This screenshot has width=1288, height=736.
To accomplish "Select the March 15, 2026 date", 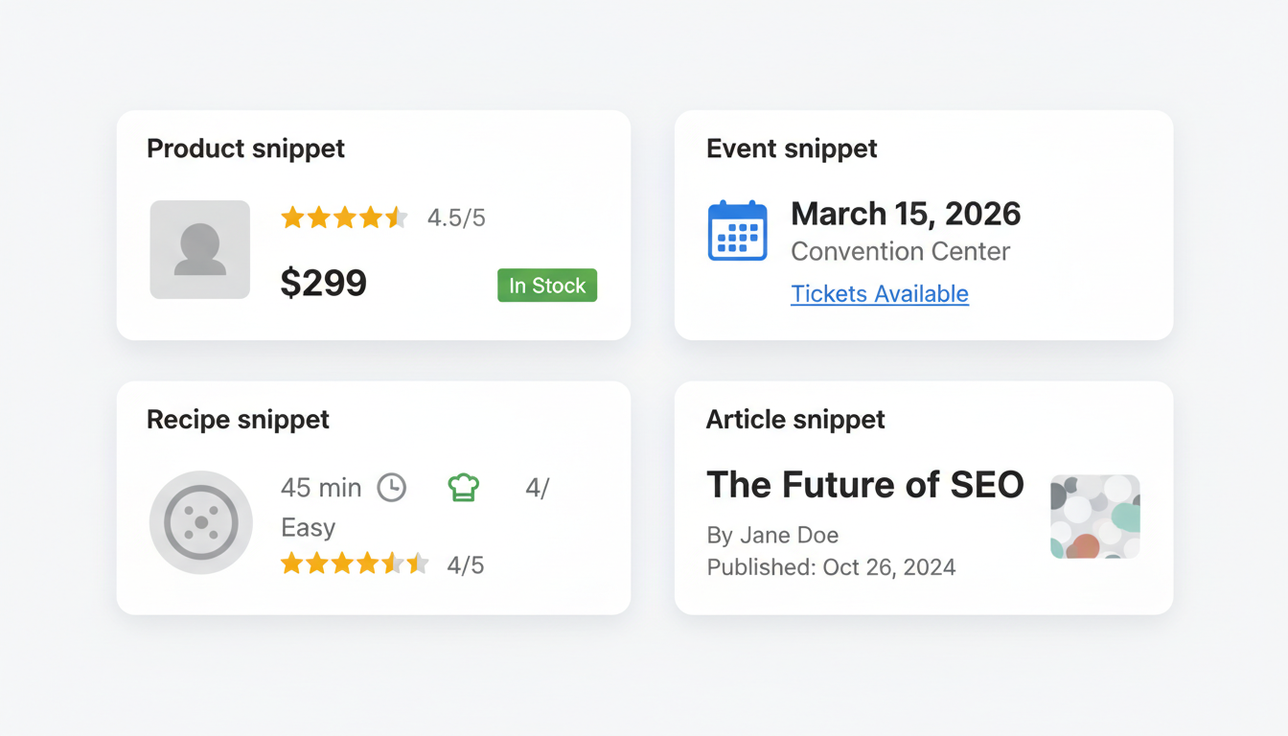I will click(x=906, y=213).
